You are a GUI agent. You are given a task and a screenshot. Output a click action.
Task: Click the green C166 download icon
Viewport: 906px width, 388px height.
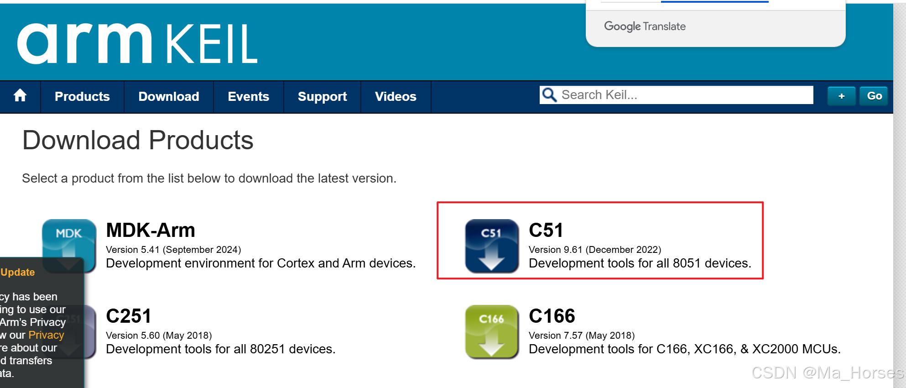[x=492, y=332]
